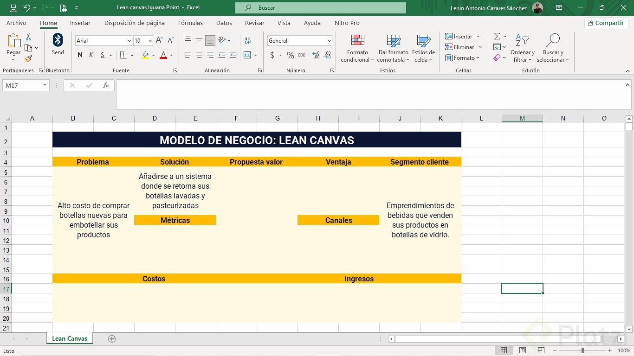The image size is (634, 356).
Task: Toggle underline formatting (S)
Action: [x=102, y=55]
